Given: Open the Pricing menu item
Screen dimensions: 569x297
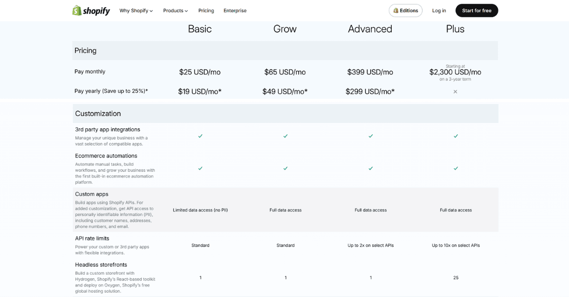Looking at the screenshot, I should click(206, 10).
